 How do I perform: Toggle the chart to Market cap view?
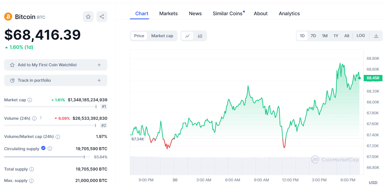point(162,36)
